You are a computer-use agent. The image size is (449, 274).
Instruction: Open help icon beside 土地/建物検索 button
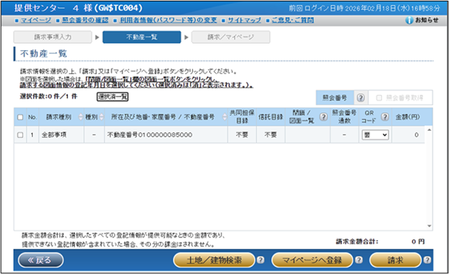[x=260, y=260]
